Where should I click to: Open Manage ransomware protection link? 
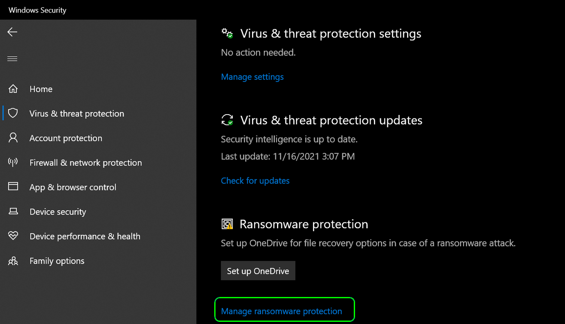coord(281,311)
